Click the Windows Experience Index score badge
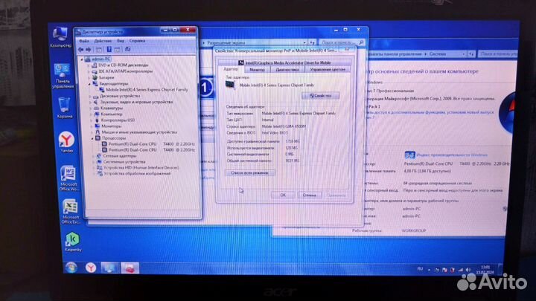Image resolution: width=536 pixels, height=301 pixels. (x=409, y=155)
